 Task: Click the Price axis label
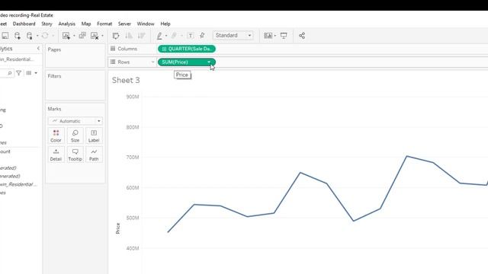[x=117, y=228]
